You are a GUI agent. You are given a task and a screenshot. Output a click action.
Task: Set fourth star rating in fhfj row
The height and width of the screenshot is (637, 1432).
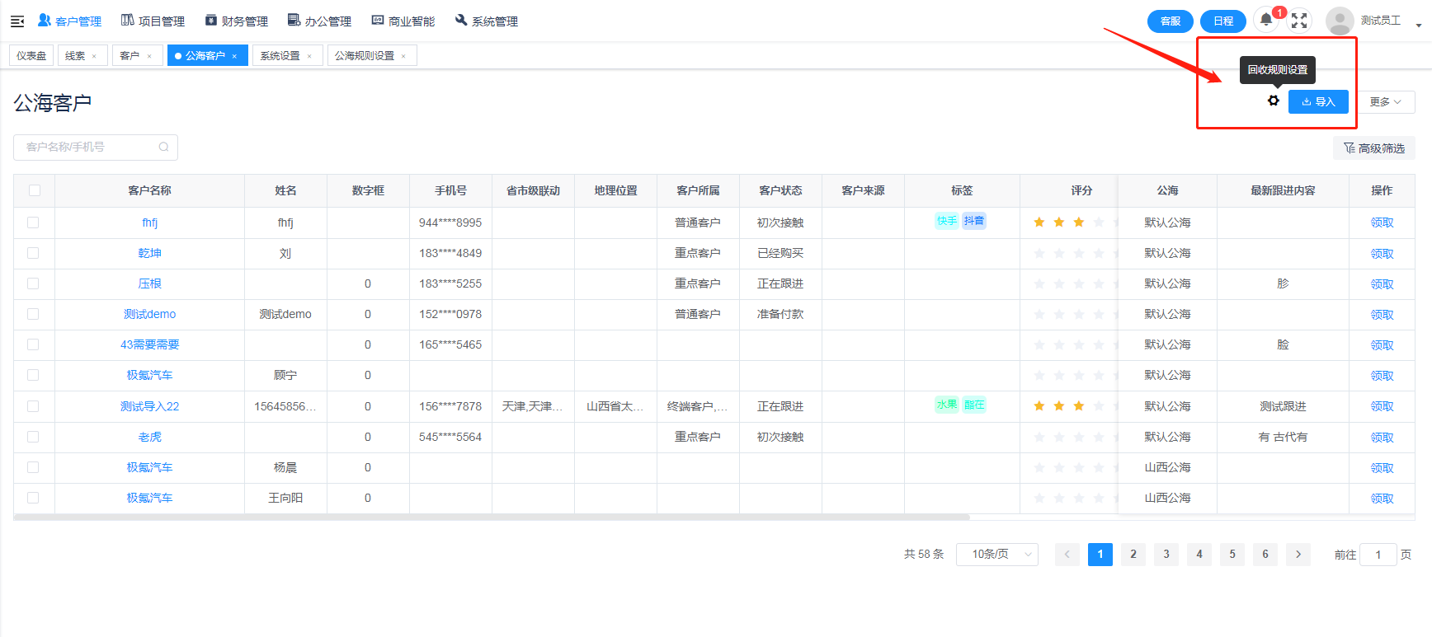click(x=1098, y=222)
